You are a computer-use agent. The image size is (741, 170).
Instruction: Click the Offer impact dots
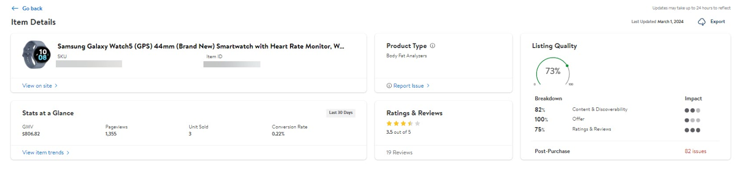tap(692, 120)
